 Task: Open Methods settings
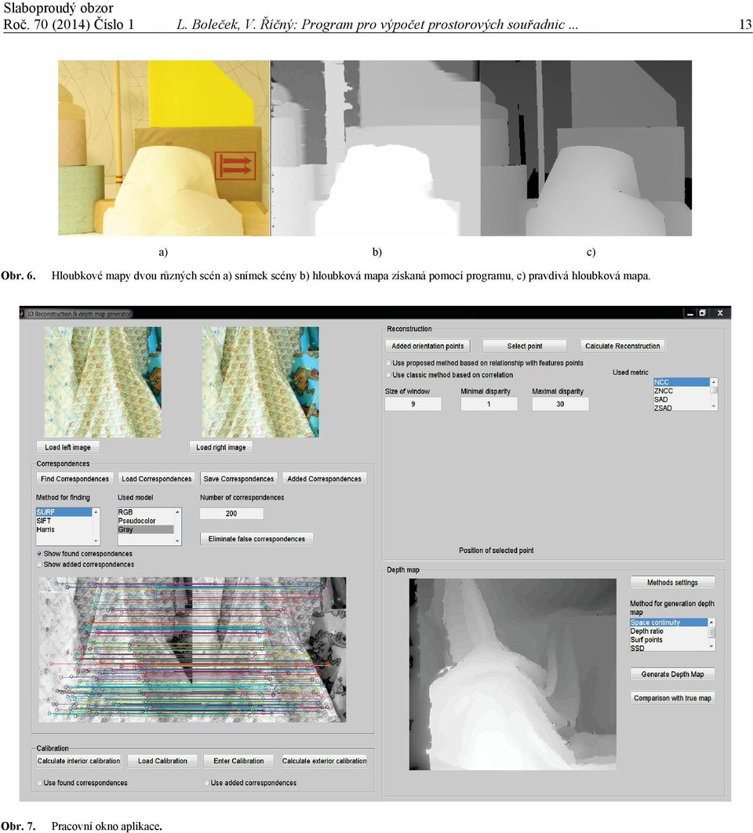[672, 582]
